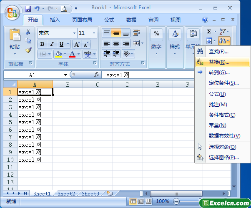
Task: Choose 转到(G)... from the menu
Action: coord(222,73)
